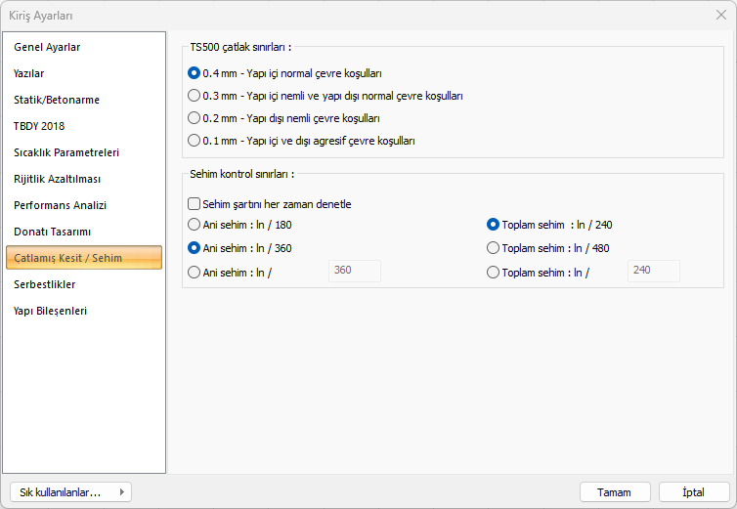
Task: Go to Donatı Tasarımı section
Action: (x=52, y=232)
